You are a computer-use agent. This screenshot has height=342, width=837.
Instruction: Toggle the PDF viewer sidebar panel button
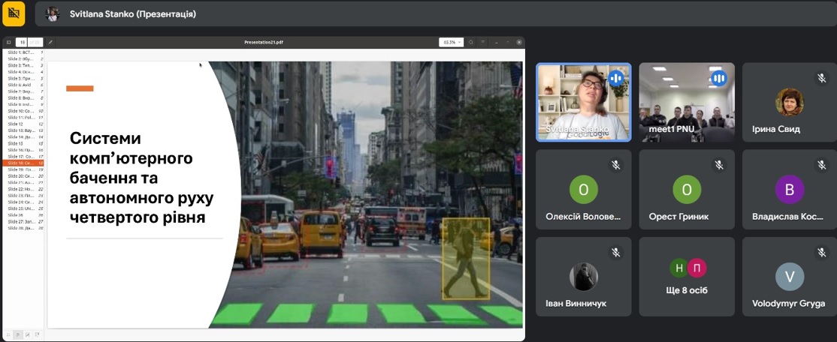(x=8, y=42)
